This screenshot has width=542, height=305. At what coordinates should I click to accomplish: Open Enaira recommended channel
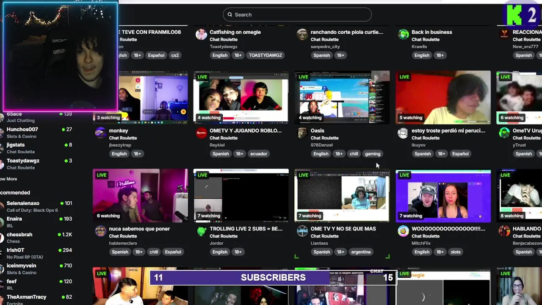(37, 222)
